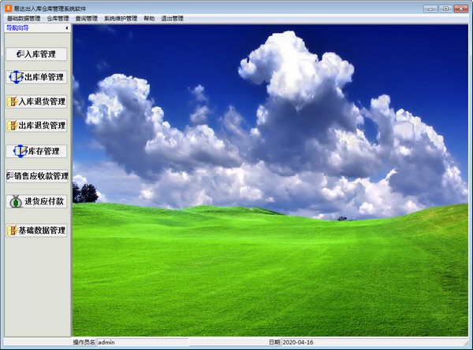
Task: Open the 帮助 menu
Action: click(x=149, y=19)
